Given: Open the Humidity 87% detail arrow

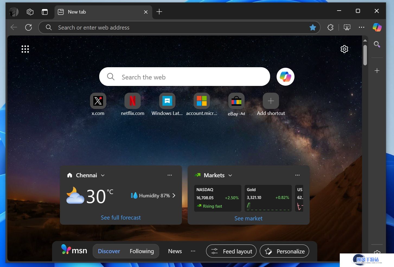Looking at the screenshot, I should pyautogui.click(x=174, y=195).
